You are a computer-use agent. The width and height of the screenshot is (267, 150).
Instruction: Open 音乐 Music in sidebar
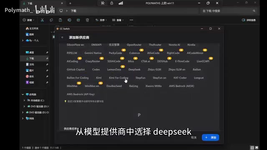point(30,76)
